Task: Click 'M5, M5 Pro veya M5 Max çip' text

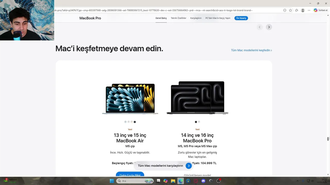Action: 197,146
